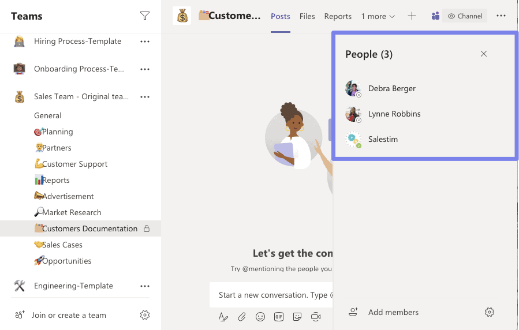Image resolution: width=519 pixels, height=330 pixels.
Task: Click the Onboarding Process team avatar
Action: (x=19, y=69)
